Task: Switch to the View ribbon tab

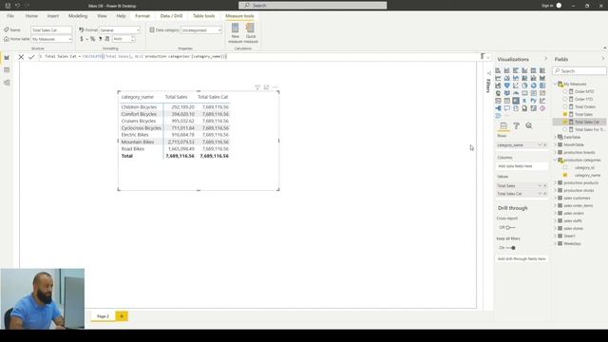Action: click(102, 16)
